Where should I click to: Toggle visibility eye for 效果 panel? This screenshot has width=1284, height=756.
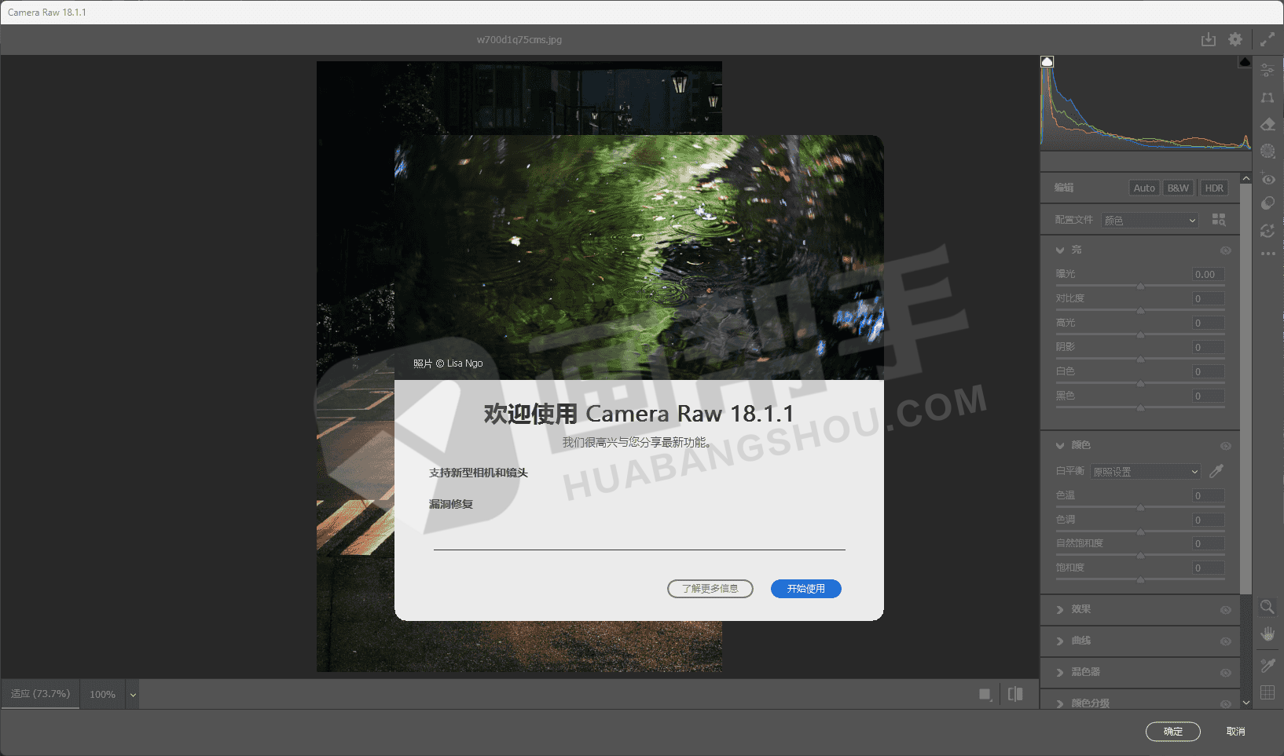1225,610
